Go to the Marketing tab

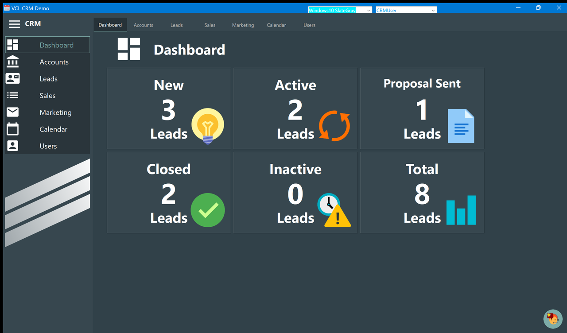243,25
